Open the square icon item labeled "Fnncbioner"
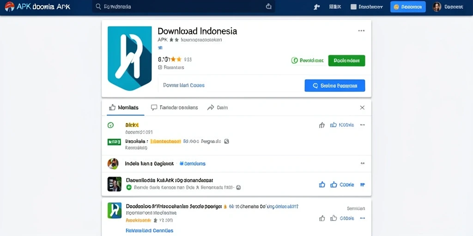Viewport: 473px width, 236px height. [366, 7]
